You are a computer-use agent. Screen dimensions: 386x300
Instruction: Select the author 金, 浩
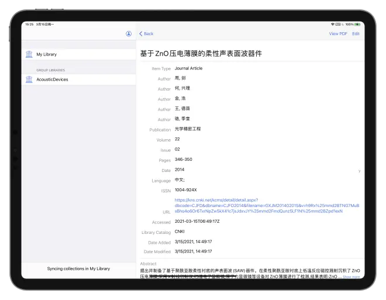point(180,98)
